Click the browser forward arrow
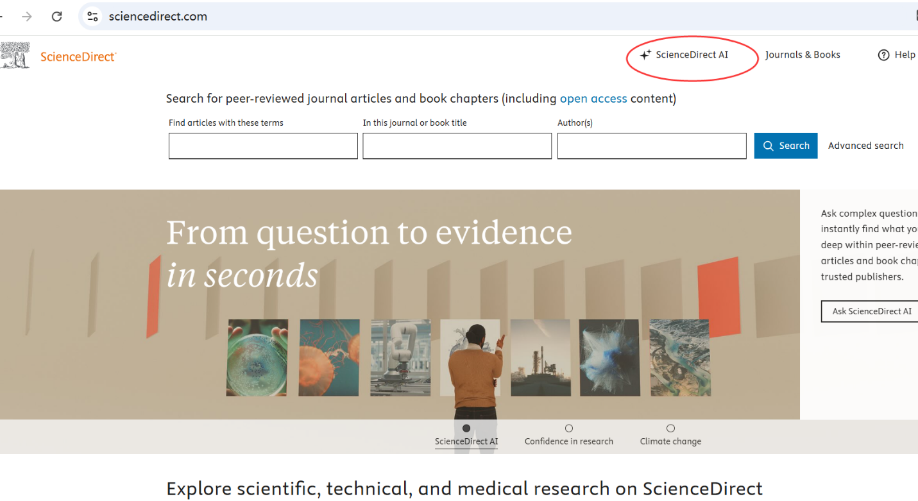The height and width of the screenshot is (501, 918). [27, 17]
